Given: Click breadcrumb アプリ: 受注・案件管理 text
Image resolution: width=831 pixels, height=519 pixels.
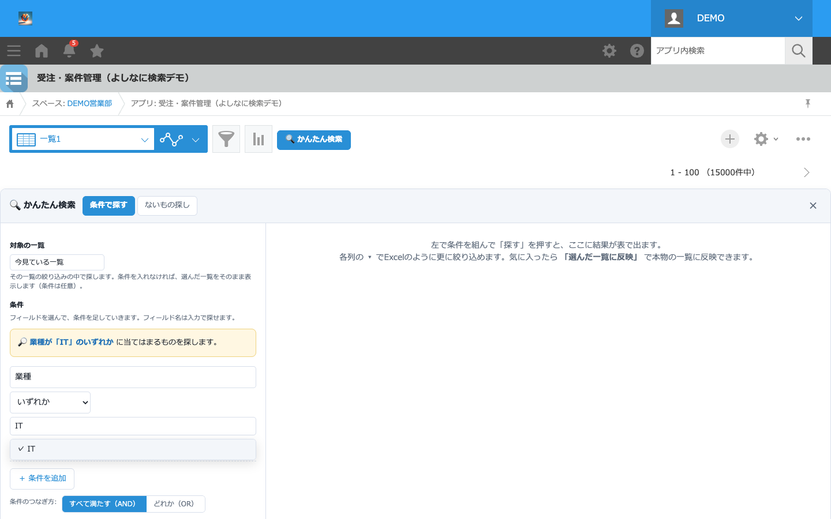Looking at the screenshot, I should point(207,103).
